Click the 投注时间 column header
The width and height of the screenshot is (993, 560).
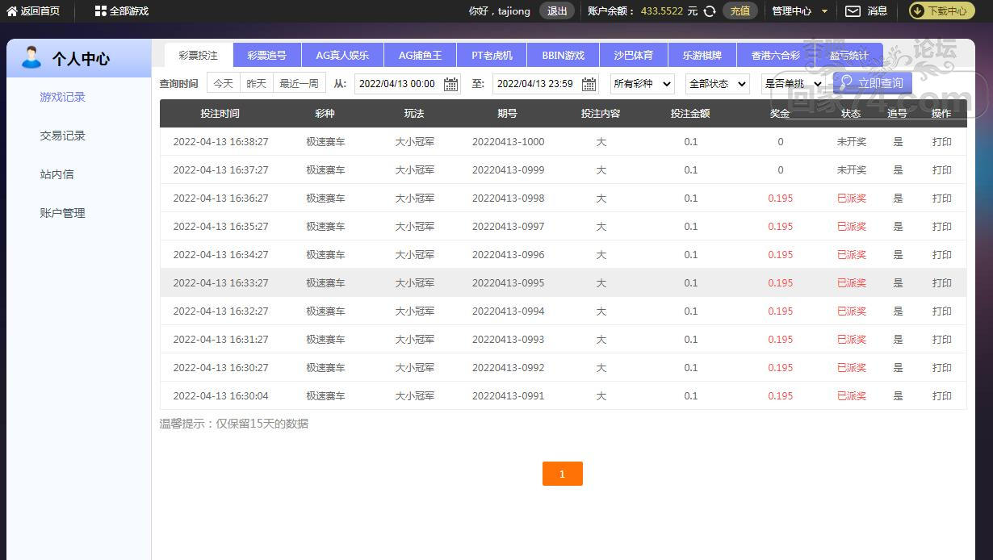click(220, 114)
